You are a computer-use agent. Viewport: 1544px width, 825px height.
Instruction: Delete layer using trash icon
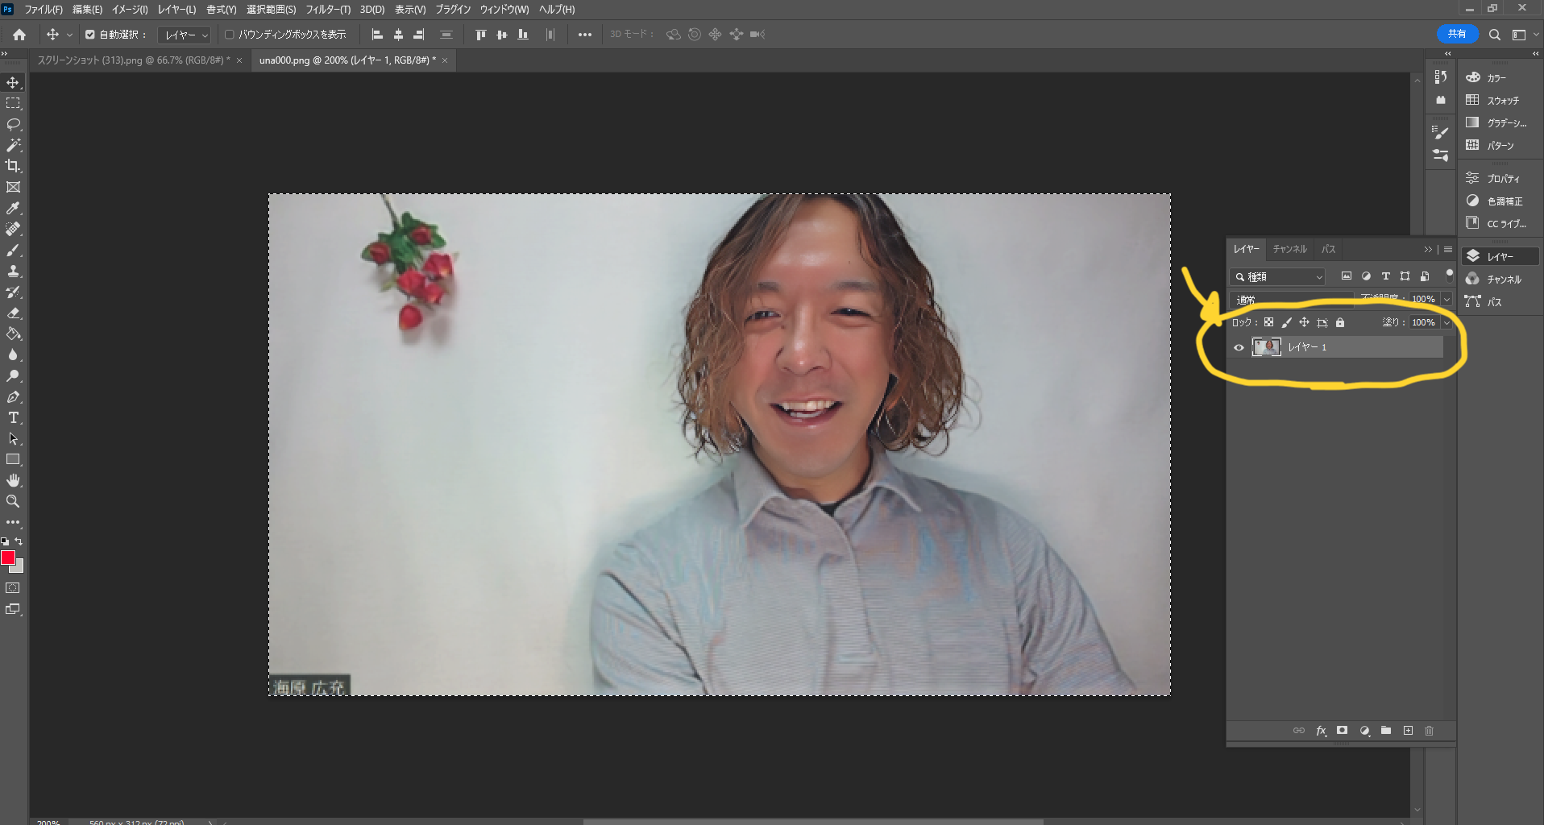coord(1429,731)
